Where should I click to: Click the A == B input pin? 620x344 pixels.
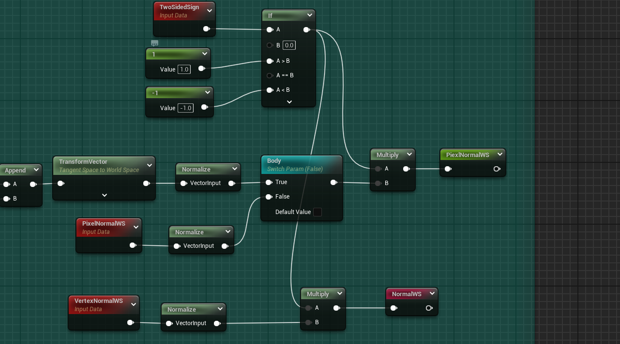[x=270, y=75]
